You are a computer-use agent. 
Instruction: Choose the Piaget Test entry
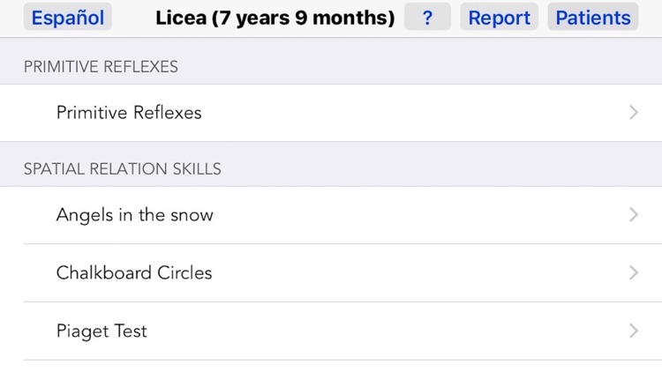tap(102, 331)
